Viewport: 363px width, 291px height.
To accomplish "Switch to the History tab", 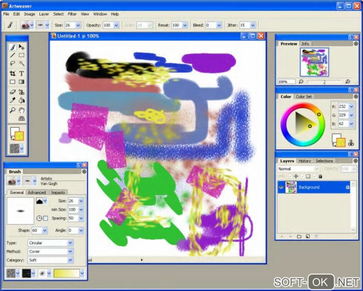I will 305,161.
